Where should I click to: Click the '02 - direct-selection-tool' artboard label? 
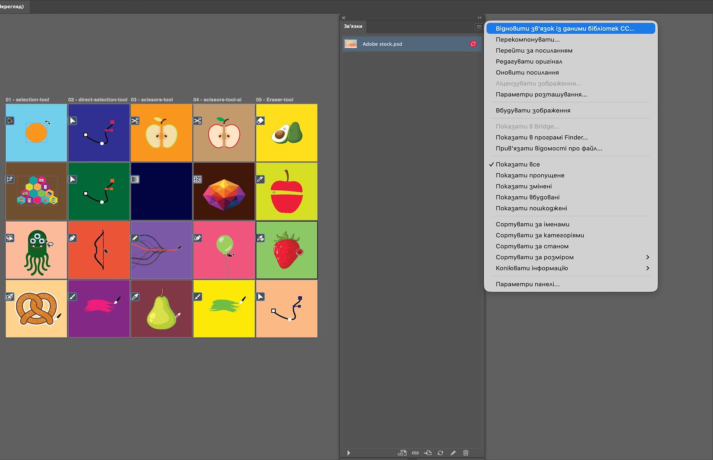(98, 100)
